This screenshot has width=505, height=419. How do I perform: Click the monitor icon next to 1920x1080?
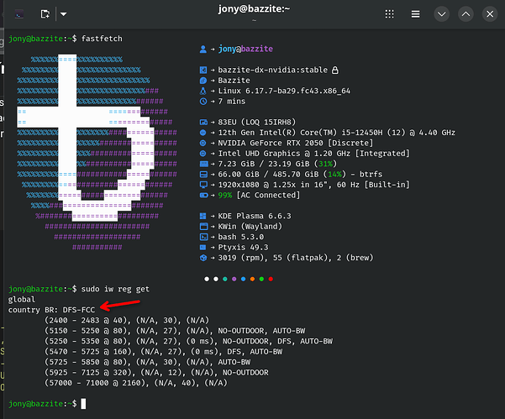203,184
